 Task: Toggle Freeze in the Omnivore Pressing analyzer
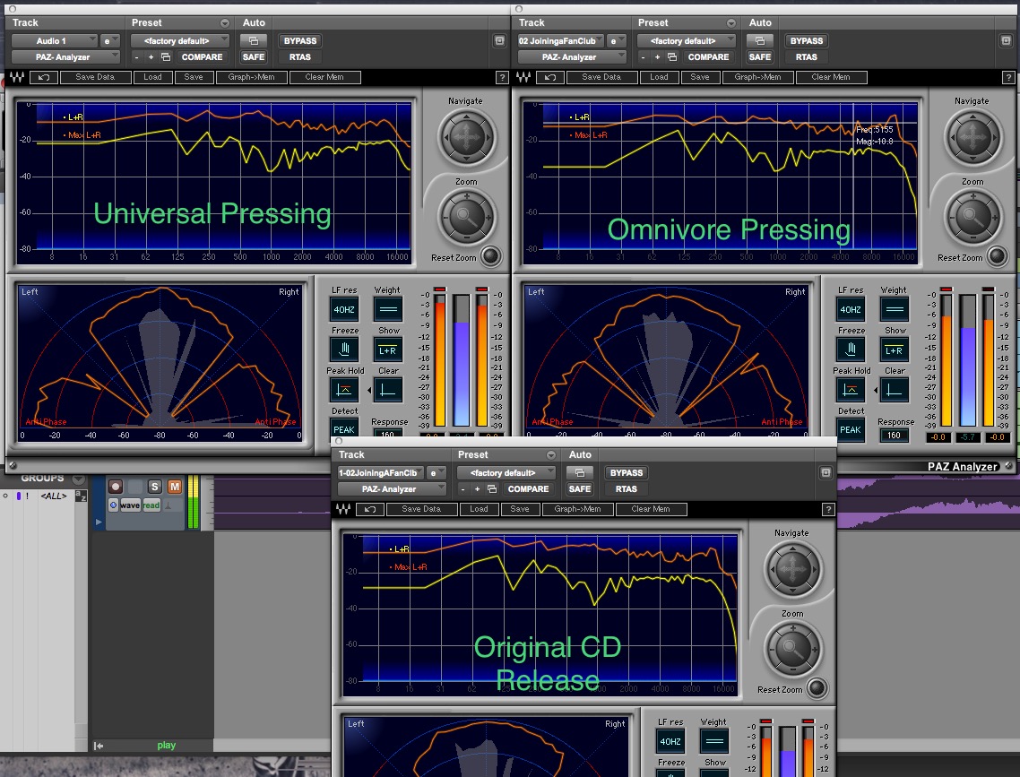851,350
